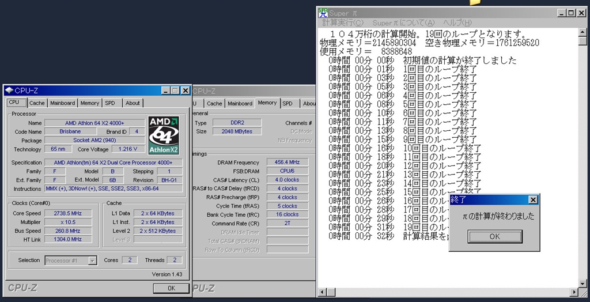This screenshot has height=302, width=590.
Task: Click the Cycle Time (tRAS) value 5 clocks
Action: [x=288, y=206]
